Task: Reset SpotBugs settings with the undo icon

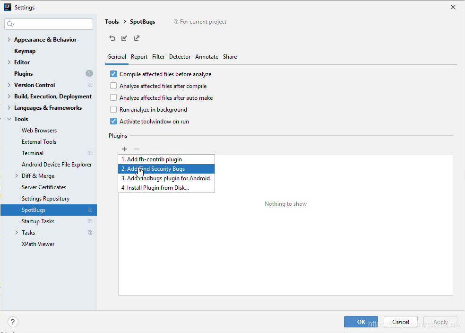Action: click(112, 38)
